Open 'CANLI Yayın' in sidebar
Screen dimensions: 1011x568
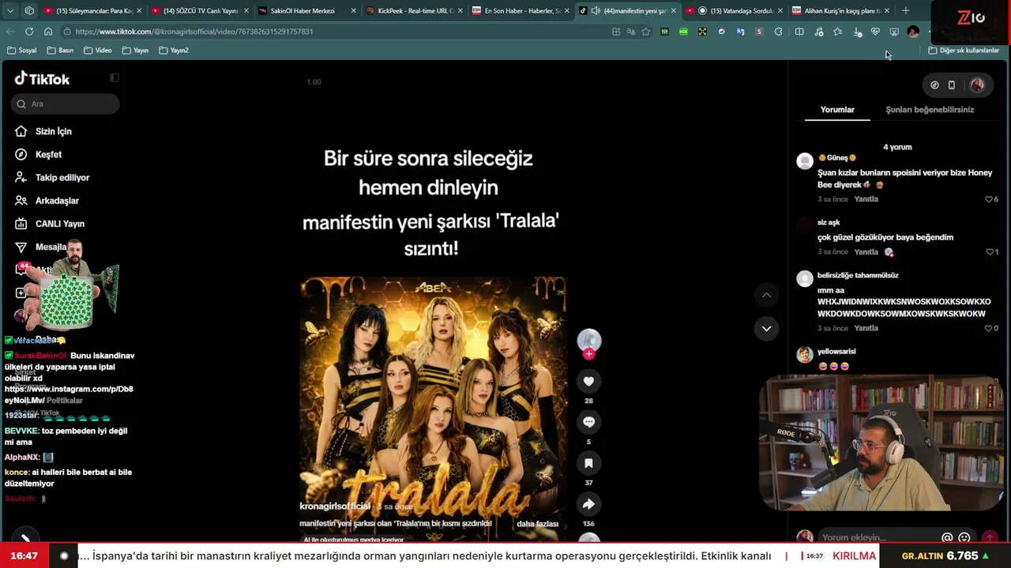coord(59,224)
